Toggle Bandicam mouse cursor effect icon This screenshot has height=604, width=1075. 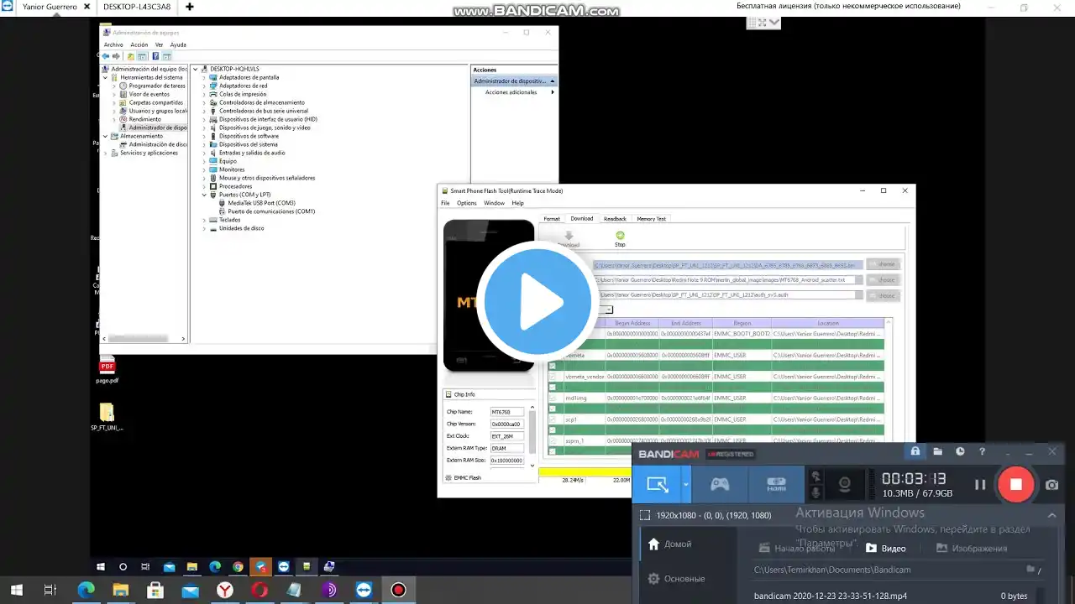pos(815,476)
